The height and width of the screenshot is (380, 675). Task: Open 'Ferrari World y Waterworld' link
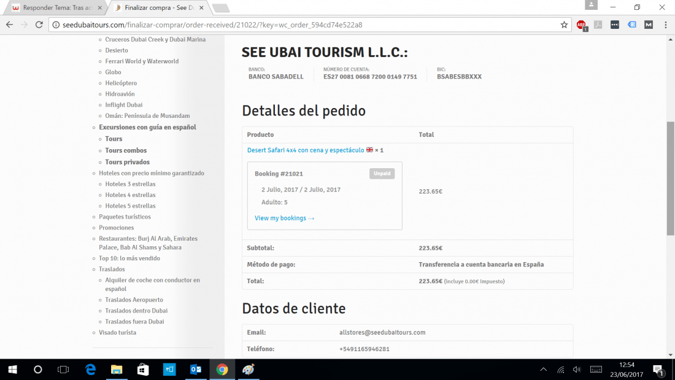142,61
